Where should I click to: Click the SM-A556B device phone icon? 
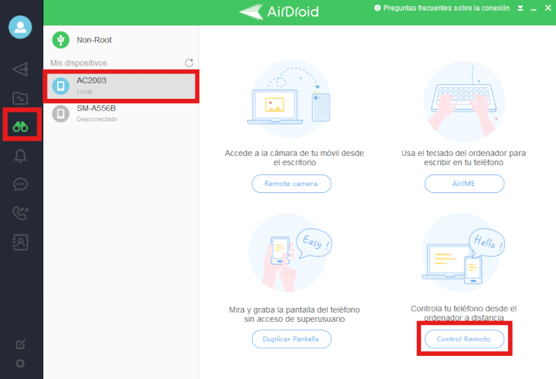coord(61,113)
